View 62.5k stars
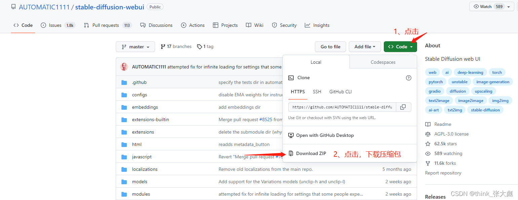The width and height of the screenshot is (518, 200). click(441, 144)
